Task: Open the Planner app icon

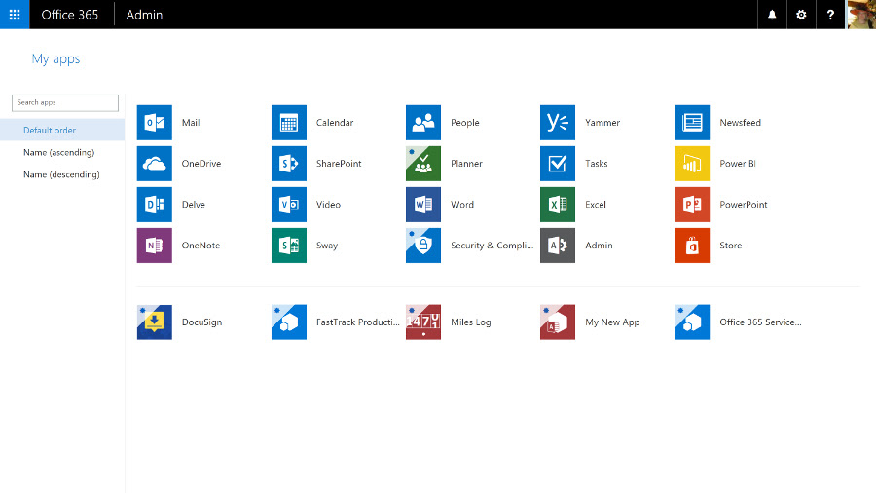Action: [x=423, y=164]
